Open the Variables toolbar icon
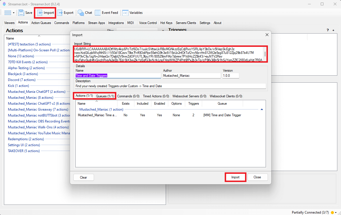 click(x=125, y=13)
